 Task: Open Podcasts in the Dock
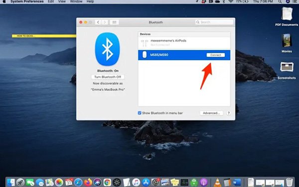tap(204, 183)
